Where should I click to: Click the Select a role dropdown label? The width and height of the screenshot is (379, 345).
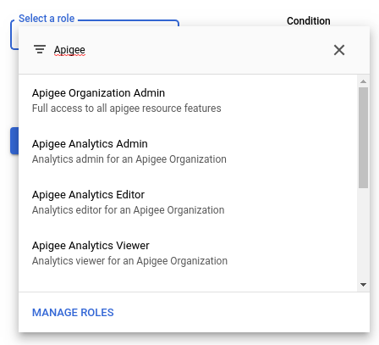pos(47,19)
